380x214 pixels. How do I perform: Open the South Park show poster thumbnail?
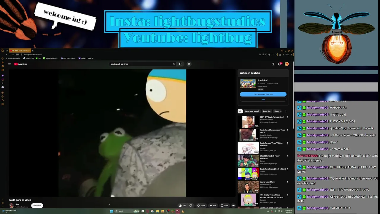(x=248, y=83)
